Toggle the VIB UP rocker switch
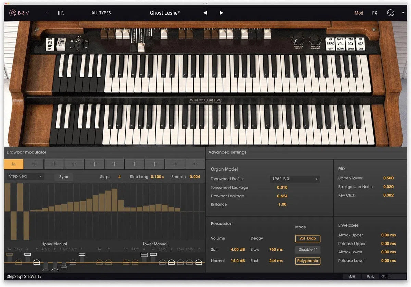 (50, 44)
